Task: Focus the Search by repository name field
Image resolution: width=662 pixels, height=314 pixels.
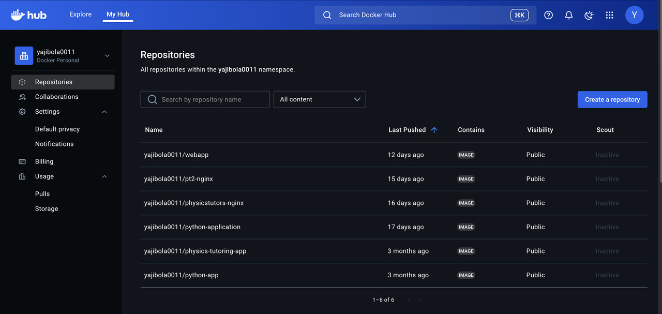Action: [205, 99]
